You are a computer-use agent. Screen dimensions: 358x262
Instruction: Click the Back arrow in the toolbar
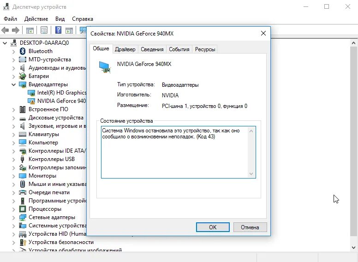click(5, 30)
